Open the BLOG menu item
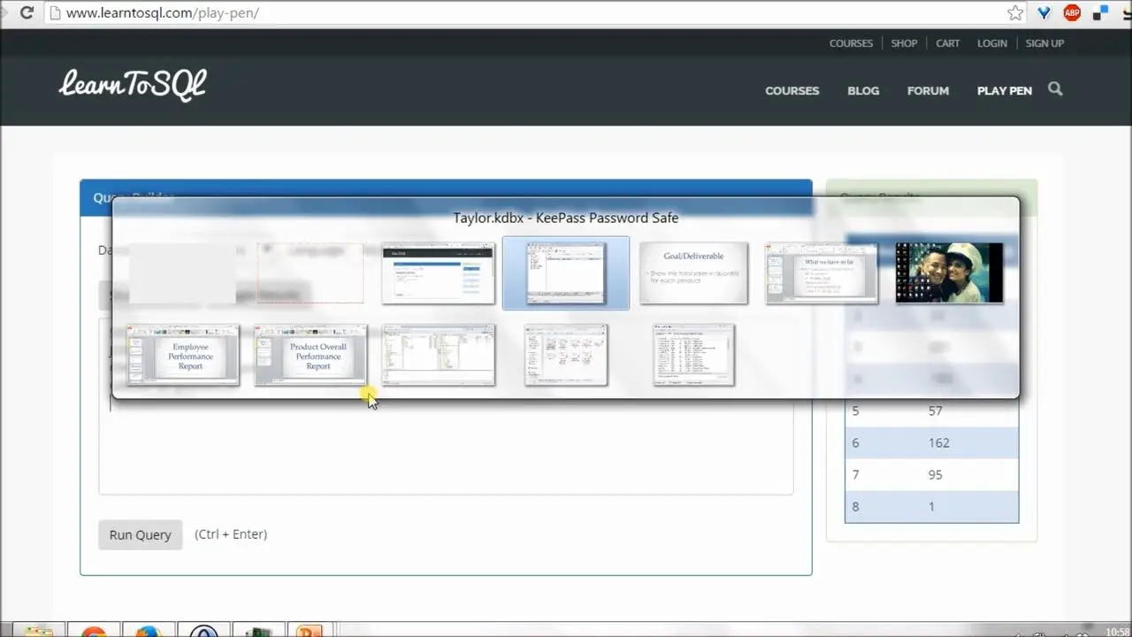 pyautogui.click(x=863, y=90)
